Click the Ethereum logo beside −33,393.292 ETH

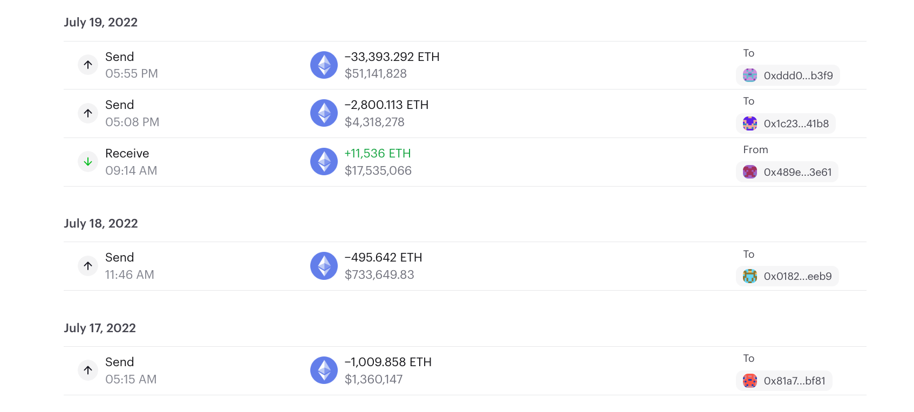pyautogui.click(x=324, y=65)
